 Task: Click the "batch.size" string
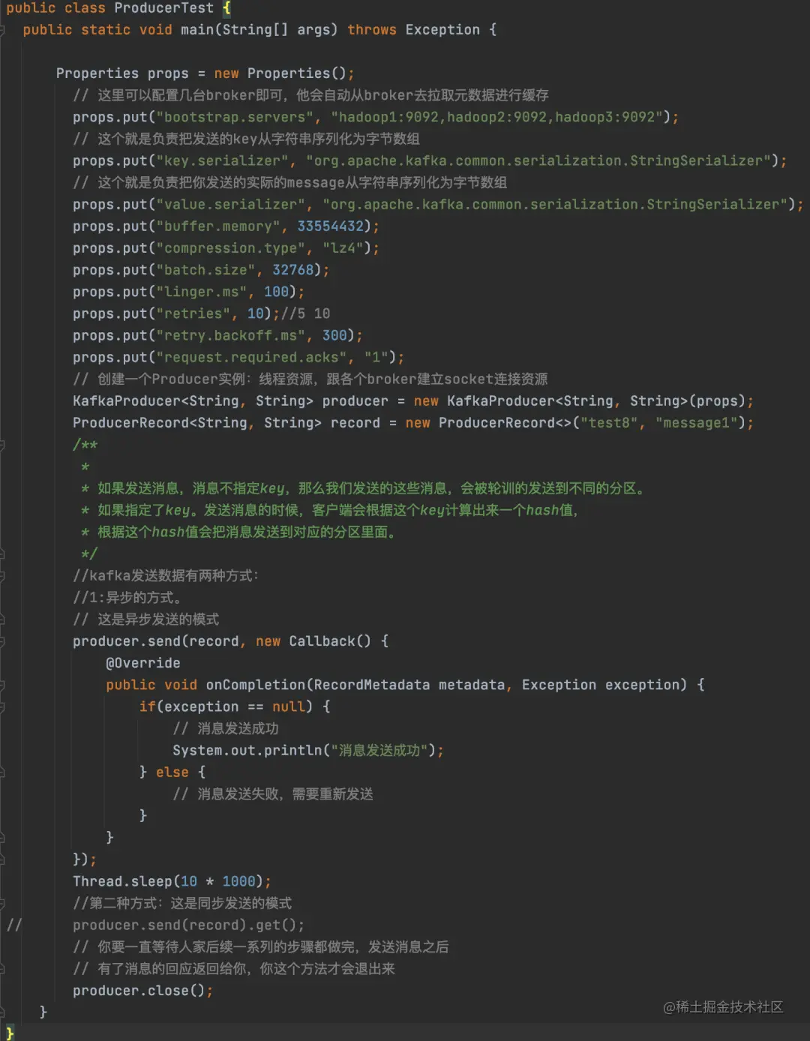206,269
